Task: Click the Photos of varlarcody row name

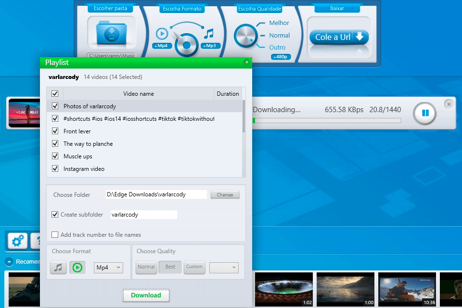Action: tap(90, 106)
